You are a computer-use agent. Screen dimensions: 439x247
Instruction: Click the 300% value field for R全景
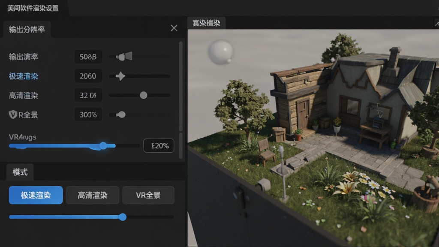[88, 114]
